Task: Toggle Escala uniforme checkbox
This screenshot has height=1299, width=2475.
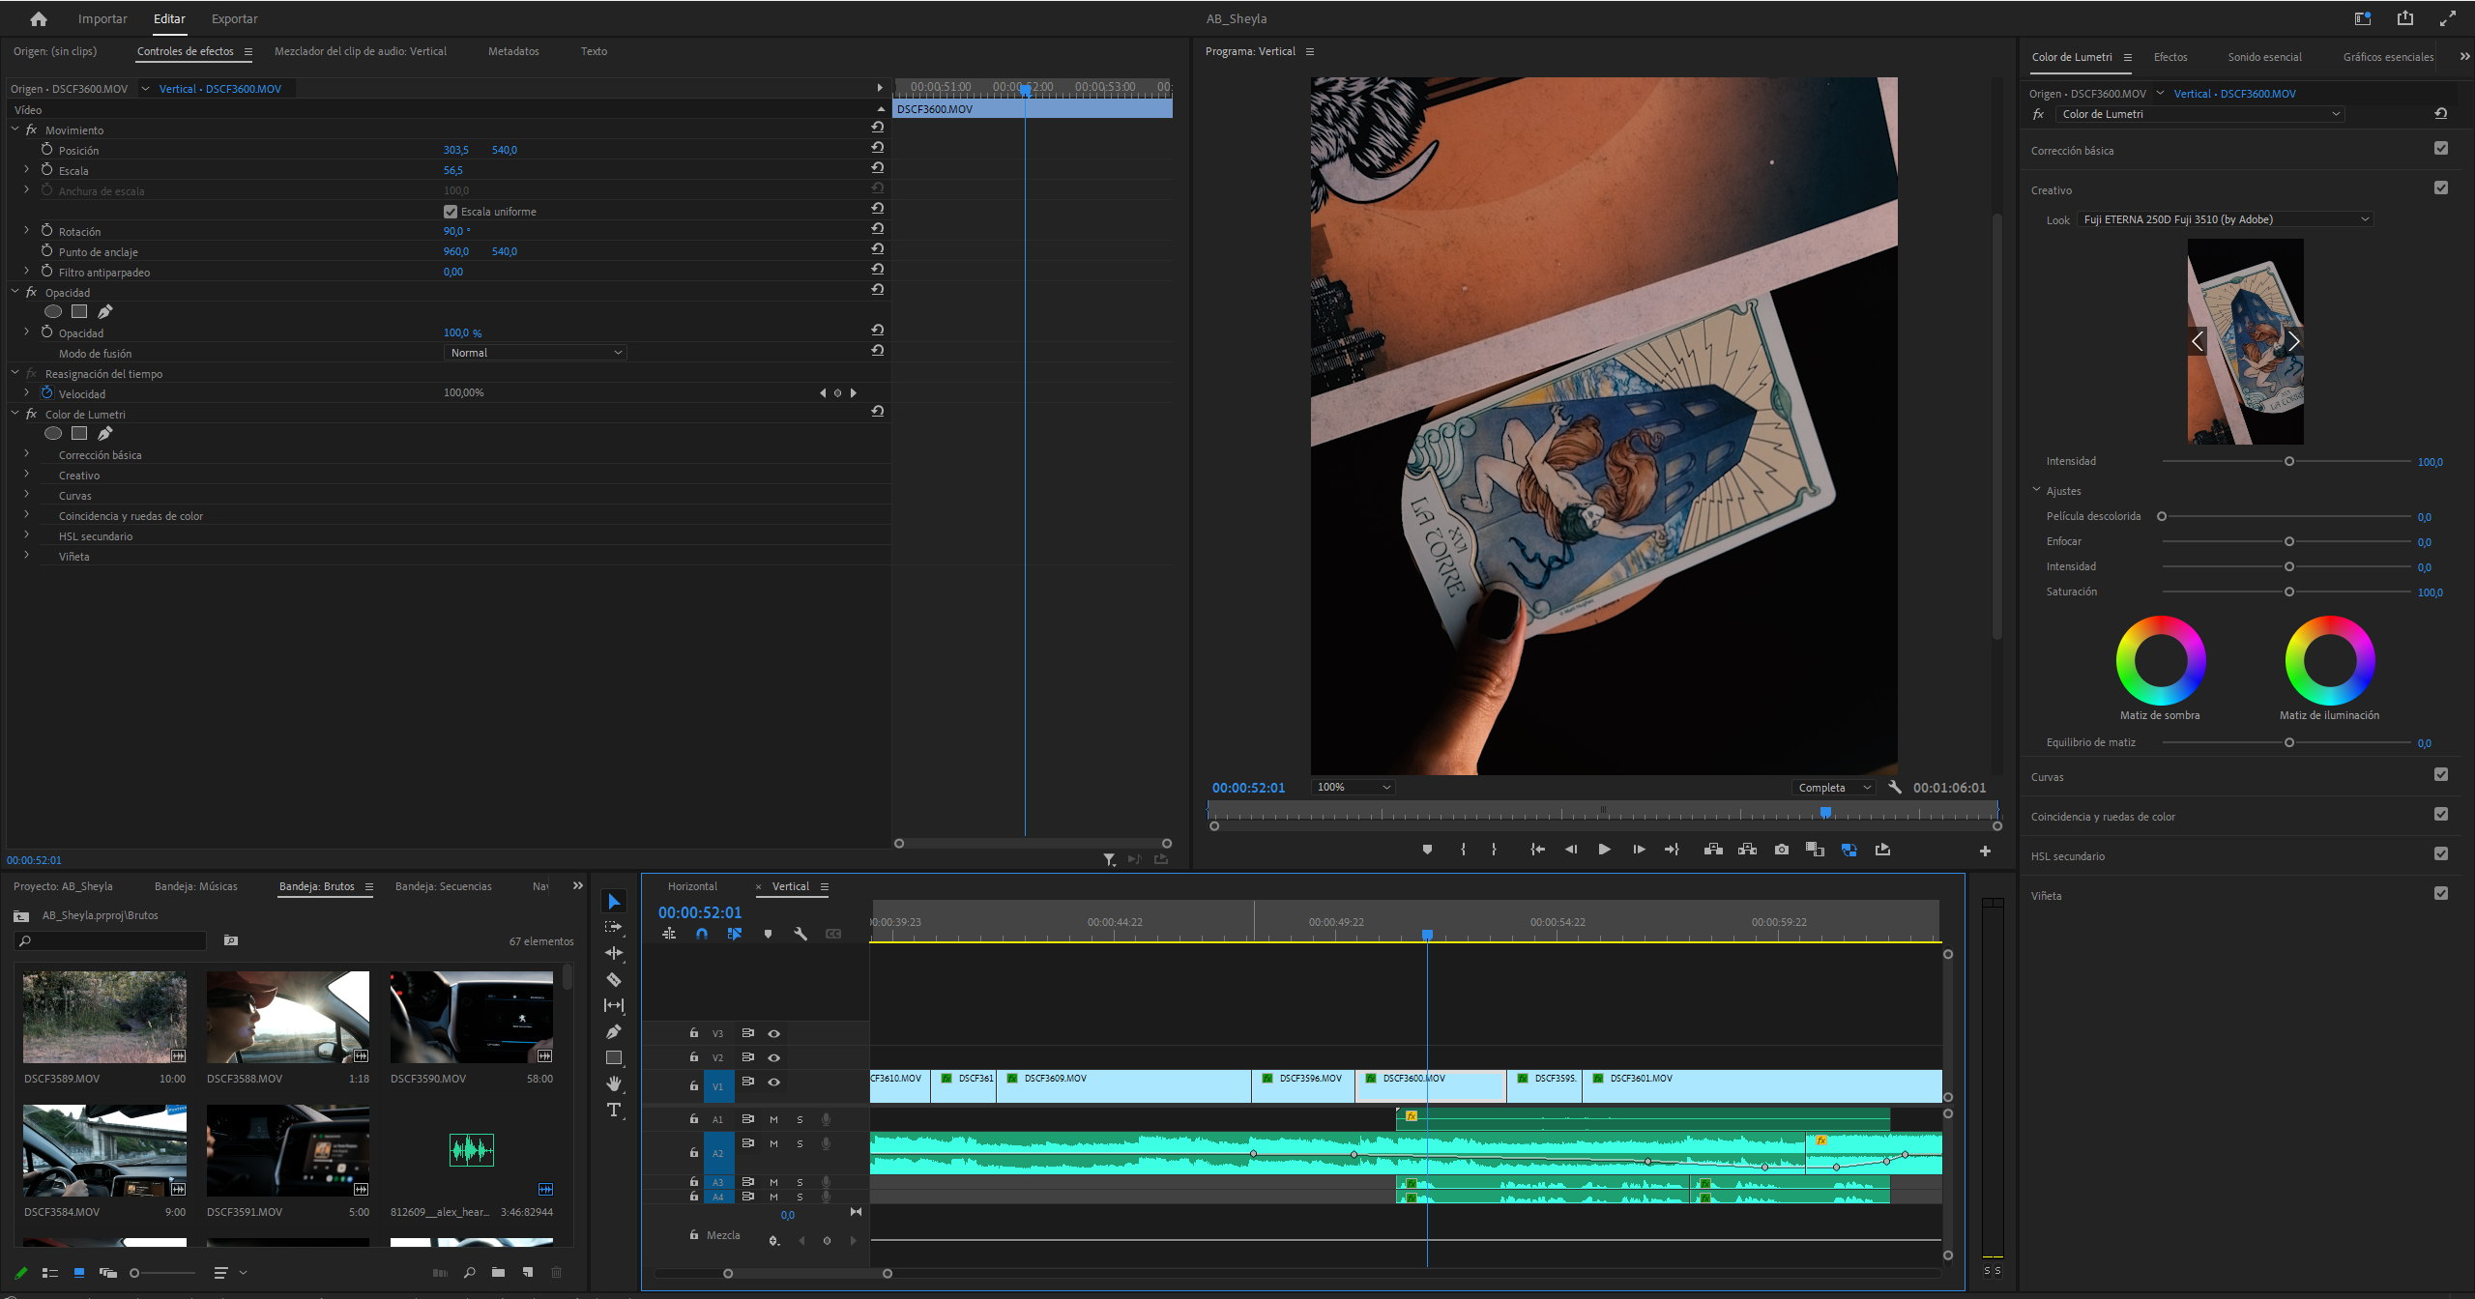Action: coord(451,212)
